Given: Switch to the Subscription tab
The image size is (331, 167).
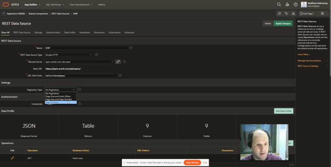Looking at the screenshot, I should tap(115, 33).
